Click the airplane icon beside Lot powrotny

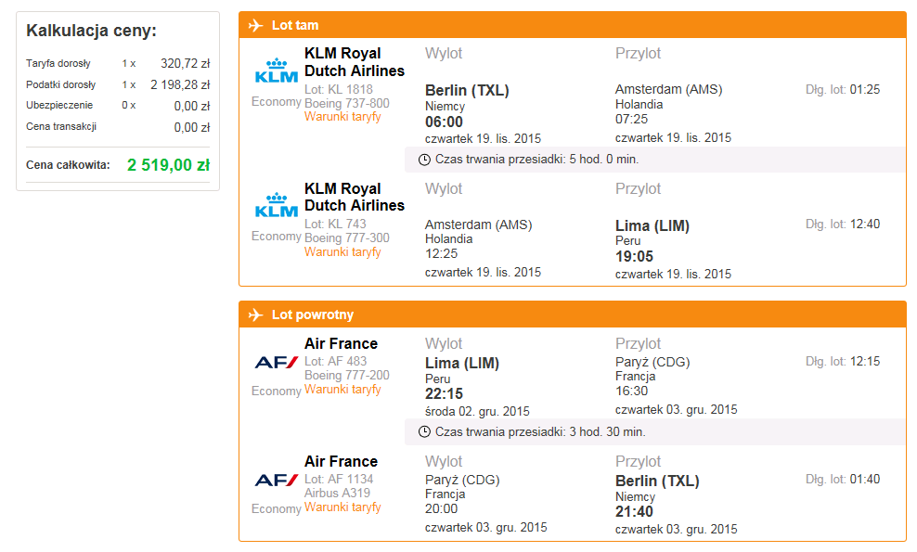click(x=255, y=315)
